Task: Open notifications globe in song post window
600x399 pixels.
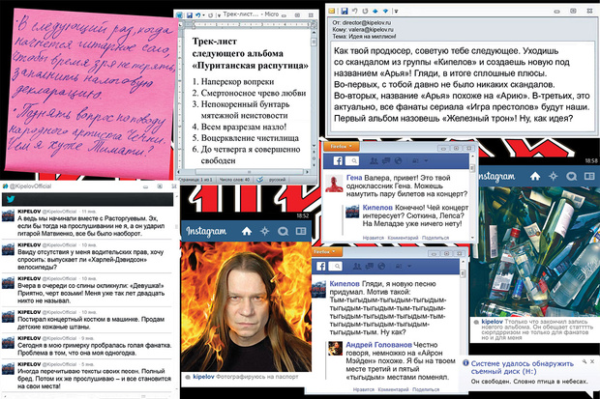Action: click(381, 266)
